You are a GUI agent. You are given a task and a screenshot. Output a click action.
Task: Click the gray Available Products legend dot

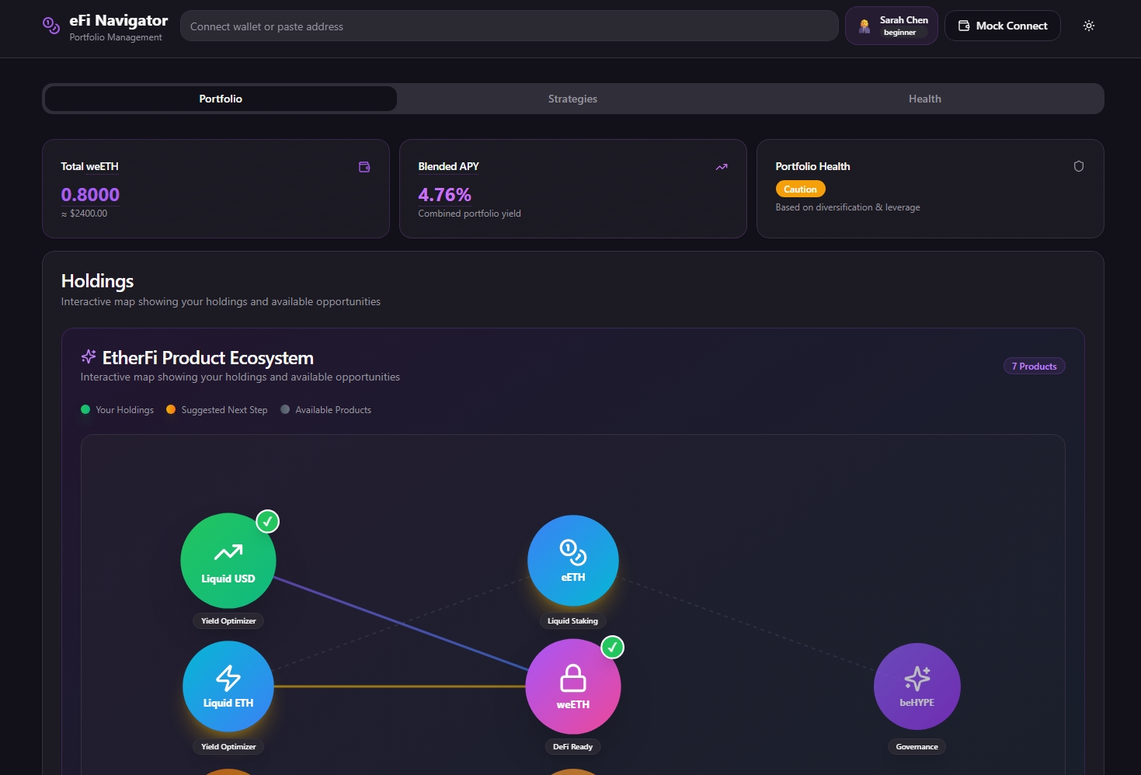(x=285, y=409)
